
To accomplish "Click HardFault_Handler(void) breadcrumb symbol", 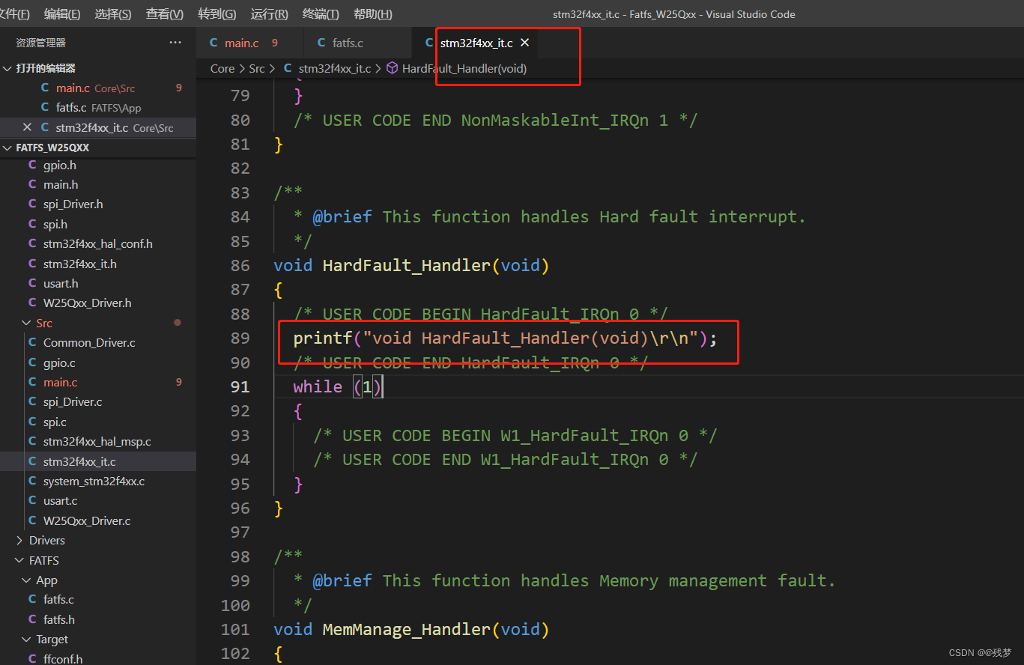I will tap(464, 68).
